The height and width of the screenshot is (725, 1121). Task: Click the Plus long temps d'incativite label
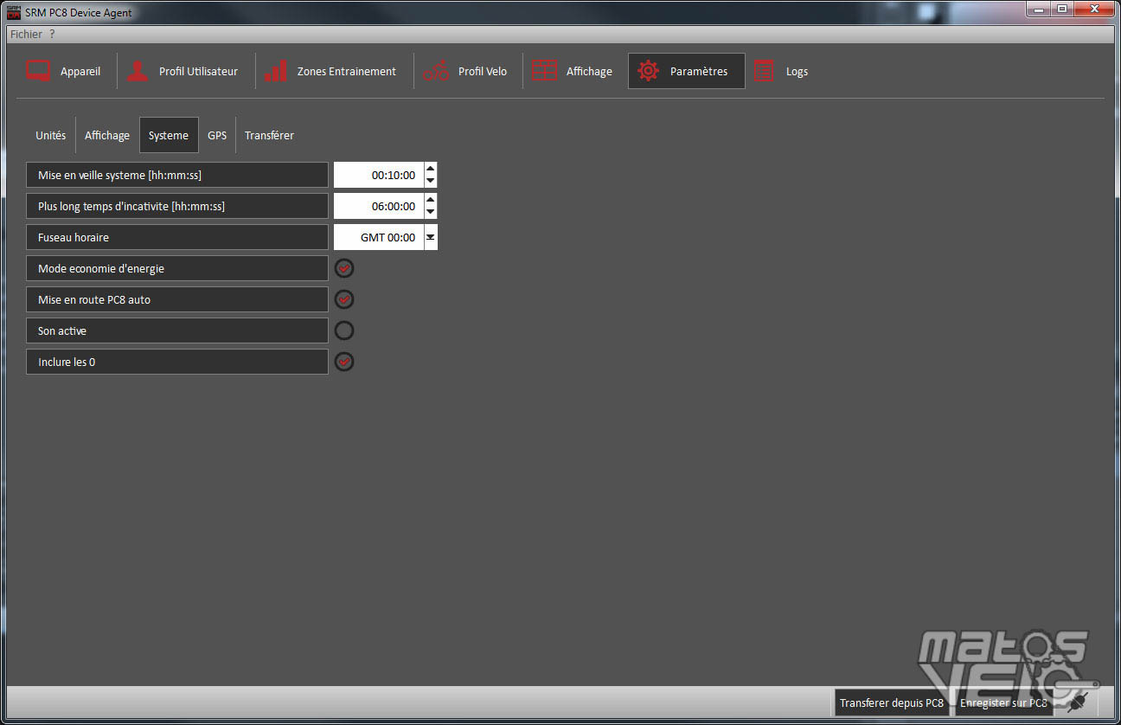tap(177, 206)
